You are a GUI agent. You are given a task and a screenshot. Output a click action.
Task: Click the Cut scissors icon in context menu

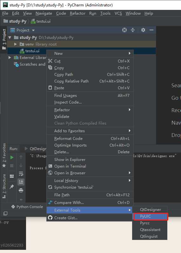click(50, 61)
